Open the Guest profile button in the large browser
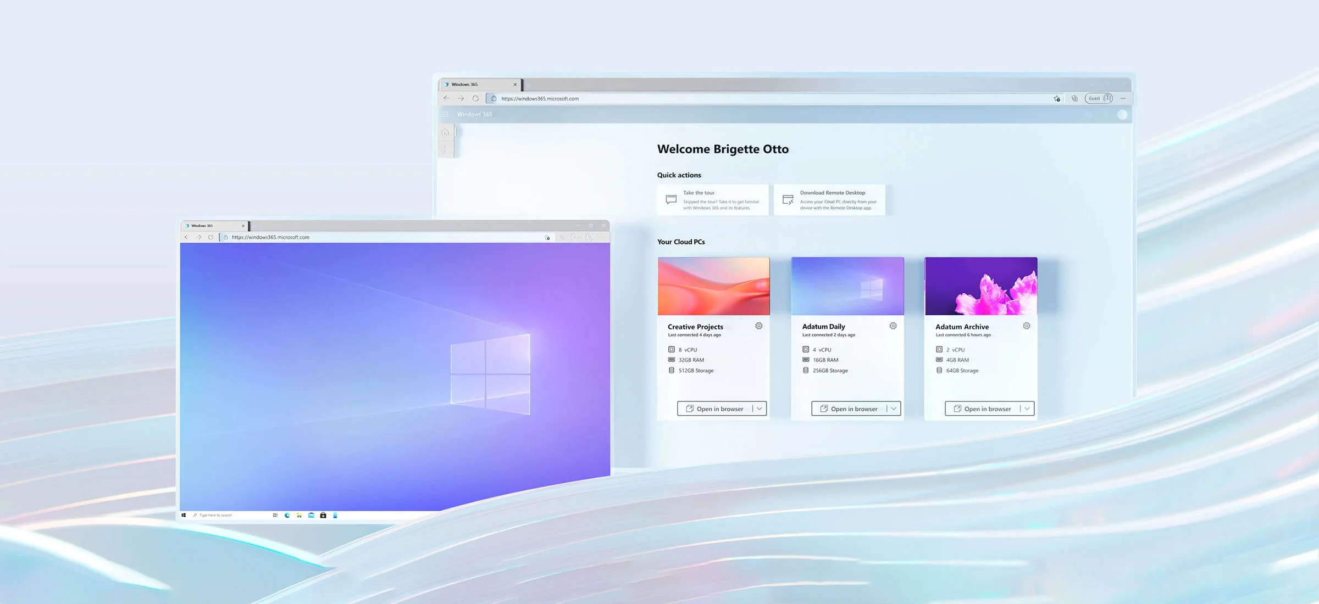Screen dimensions: 1319x604 coord(1099,98)
